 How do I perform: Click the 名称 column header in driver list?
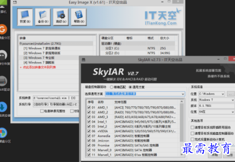104,102
